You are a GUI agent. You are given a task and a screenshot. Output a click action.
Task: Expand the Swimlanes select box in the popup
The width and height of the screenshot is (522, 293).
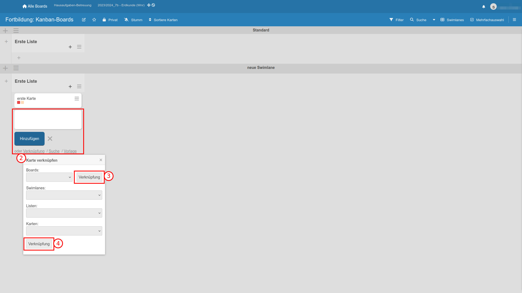[x=64, y=195]
